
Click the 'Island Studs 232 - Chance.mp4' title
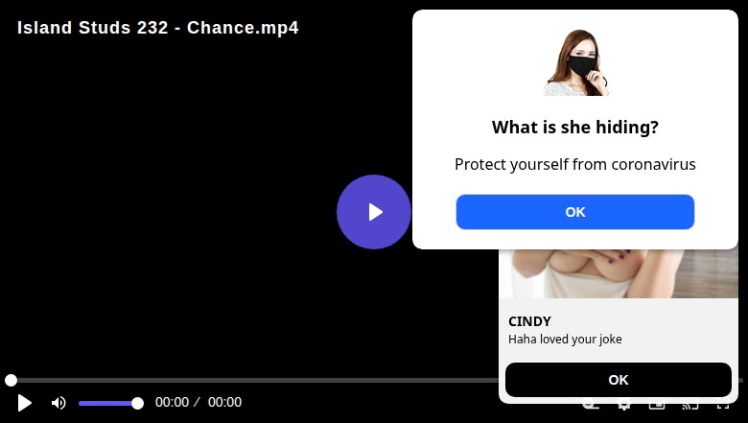(158, 28)
